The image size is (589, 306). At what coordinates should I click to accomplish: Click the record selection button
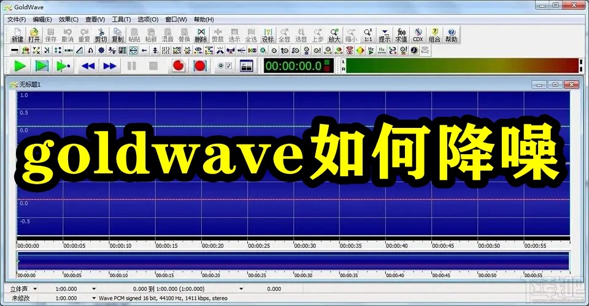pyautogui.click(x=200, y=66)
